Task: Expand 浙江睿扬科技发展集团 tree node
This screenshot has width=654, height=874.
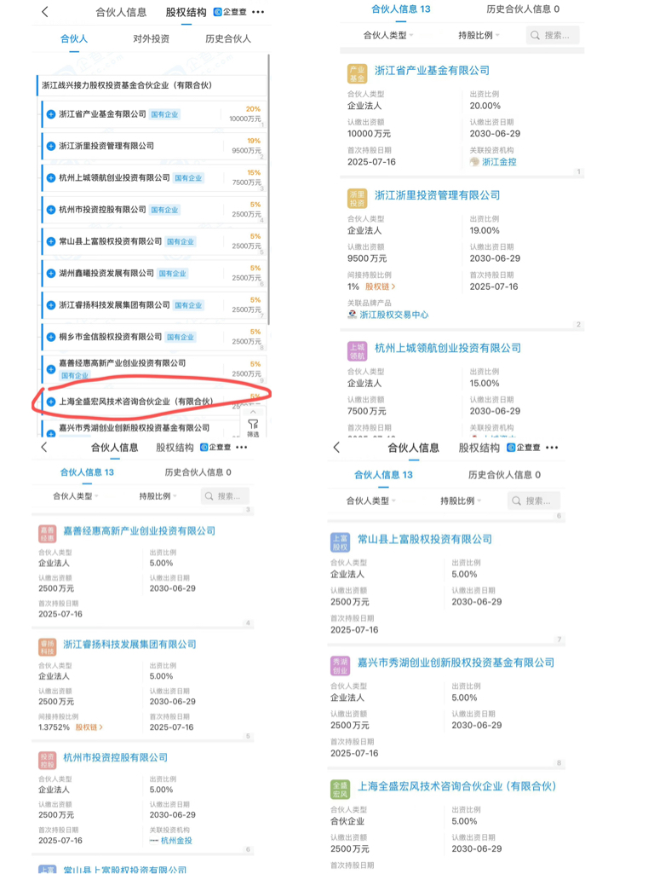Action: [x=50, y=305]
